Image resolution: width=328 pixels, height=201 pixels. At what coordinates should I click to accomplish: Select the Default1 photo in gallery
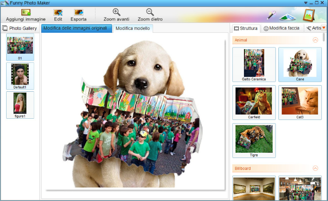[20, 76]
